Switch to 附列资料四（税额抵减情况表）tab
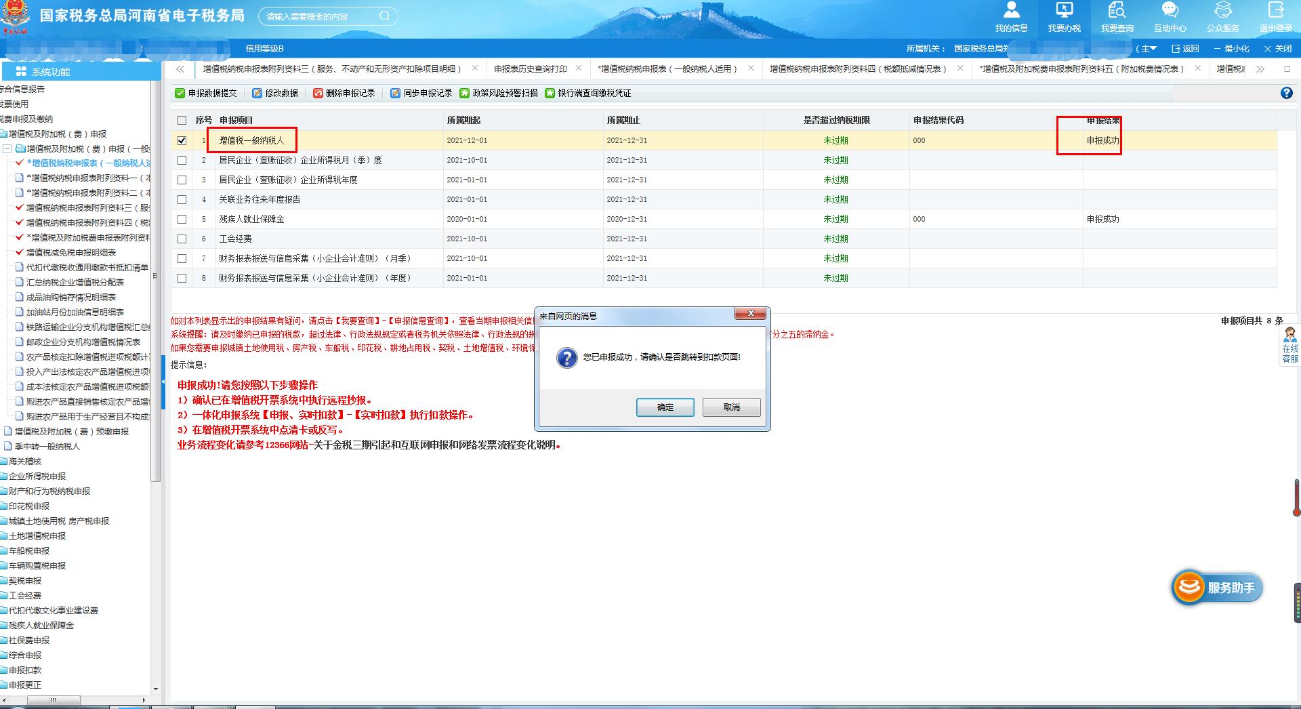This screenshot has width=1301, height=709. tap(858, 69)
